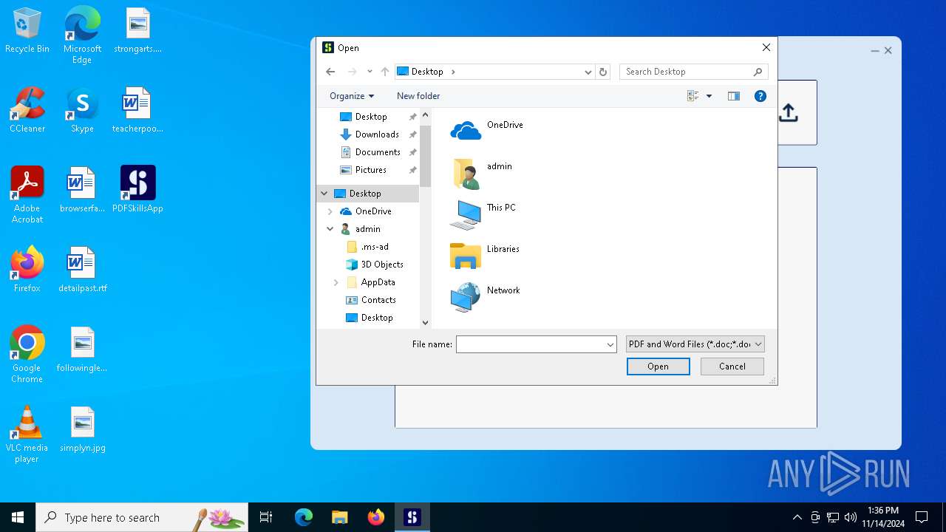This screenshot has height=532, width=946.
Task: Open Task View on the taskbar
Action: point(266,517)
